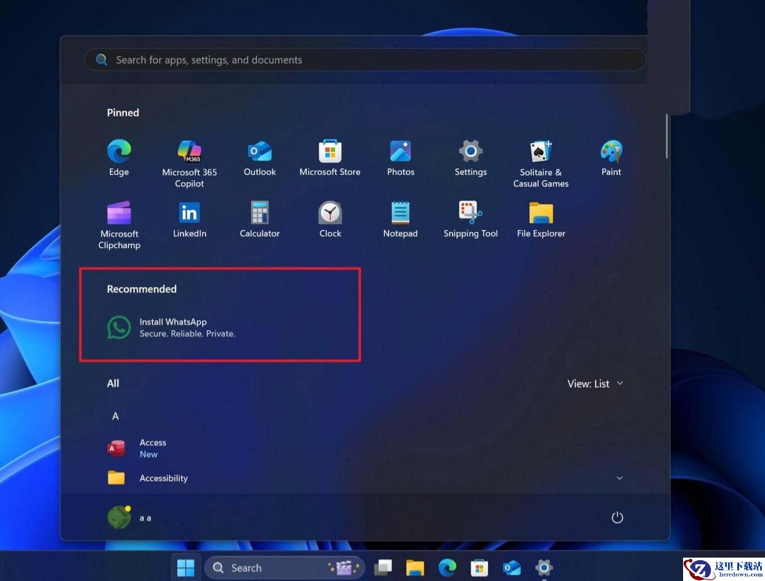The image size is (765, 581).
Task: Open the View: List dropdown
Action: [x=595, y=383]
